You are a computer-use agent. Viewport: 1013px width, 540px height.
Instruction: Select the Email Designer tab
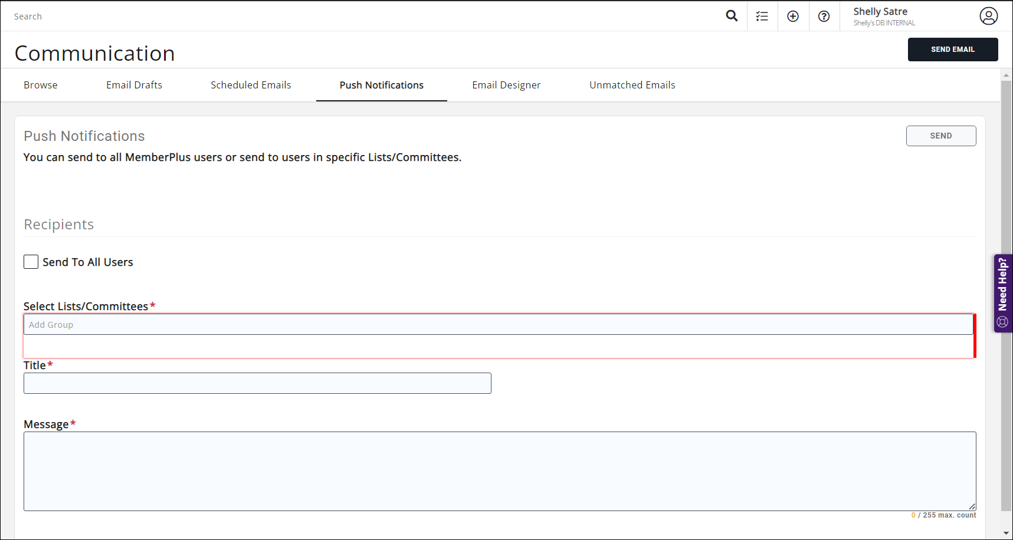pos(506,85)
